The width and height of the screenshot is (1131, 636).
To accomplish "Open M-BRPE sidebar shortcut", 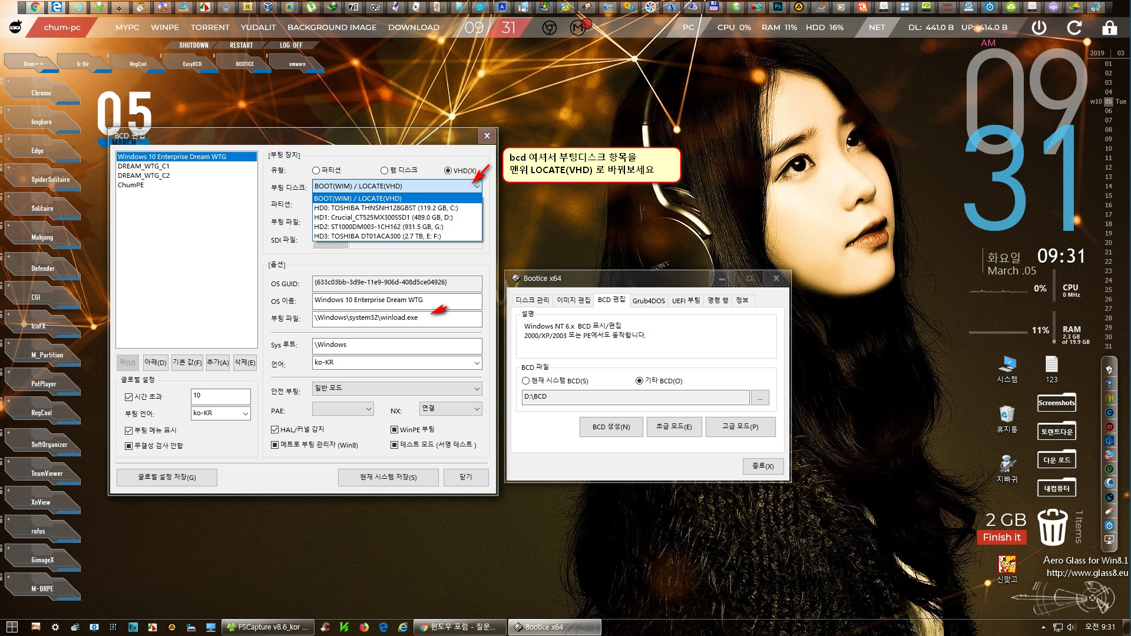I will [42, 589].
